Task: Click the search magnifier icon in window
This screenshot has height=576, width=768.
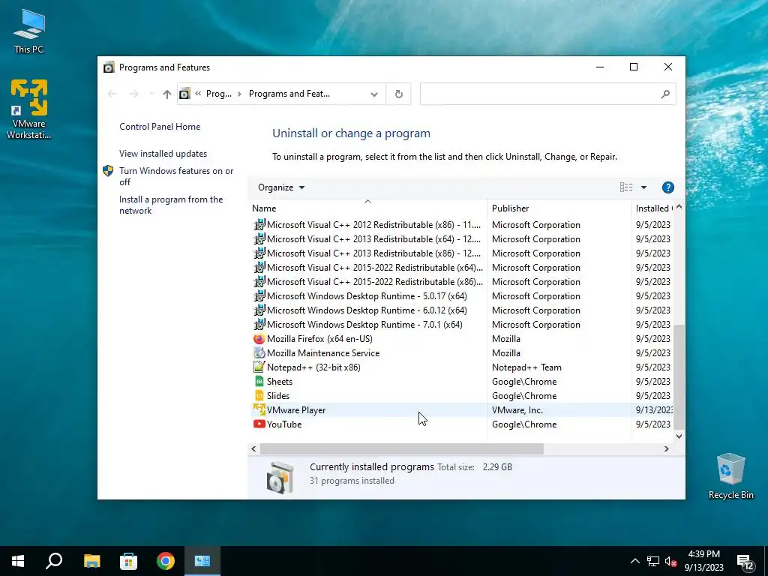Action: click(665, 94)
